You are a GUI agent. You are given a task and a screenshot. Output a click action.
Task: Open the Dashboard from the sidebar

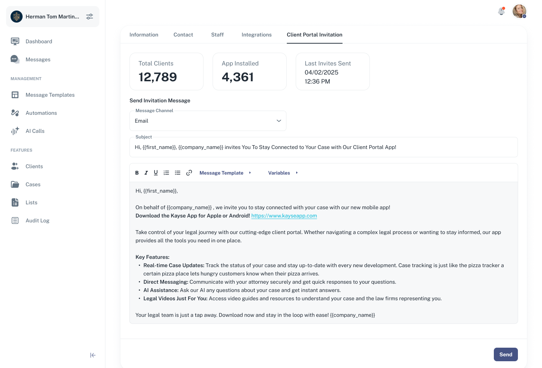pos(38,41)
